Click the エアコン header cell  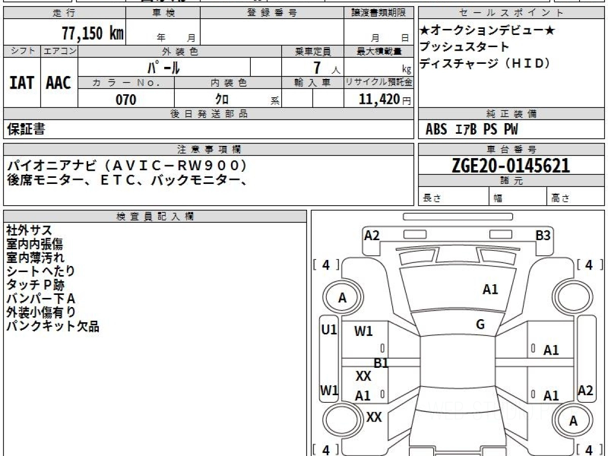(x=59, y=51)
